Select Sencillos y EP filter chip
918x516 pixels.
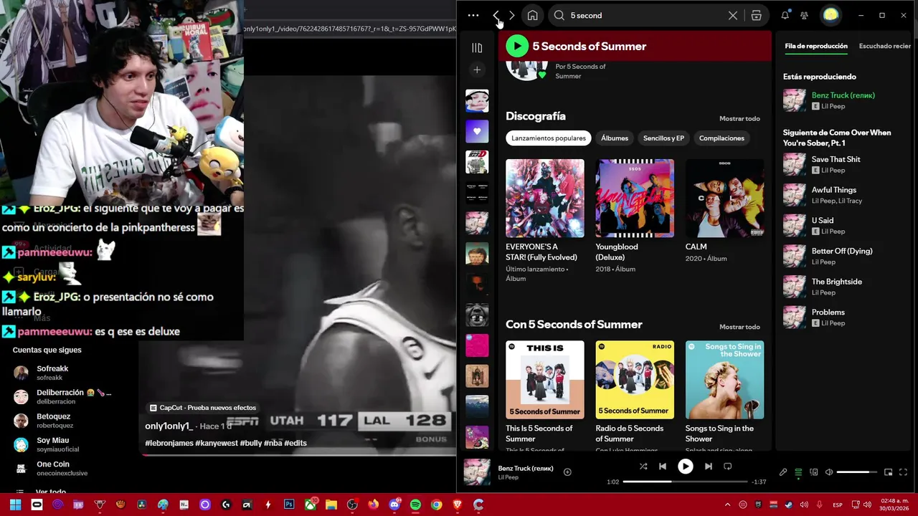[x=663, y=138]
